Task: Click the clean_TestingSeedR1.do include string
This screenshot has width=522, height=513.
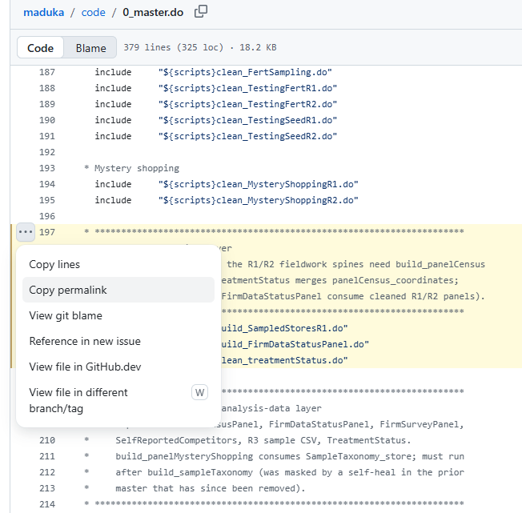Action: [247, 120]
